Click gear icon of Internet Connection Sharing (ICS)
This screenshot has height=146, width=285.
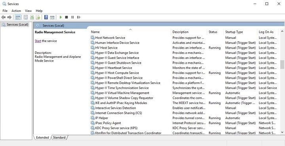(93, 113)
